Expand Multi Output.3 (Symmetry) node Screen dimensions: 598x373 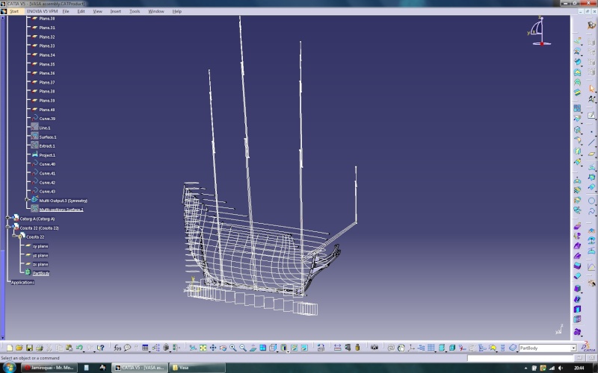27,199
